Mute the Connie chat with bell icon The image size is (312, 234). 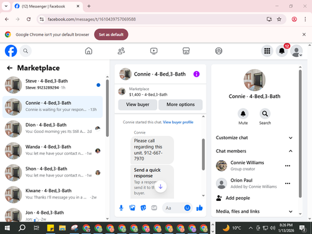click(x=243, y=114)
